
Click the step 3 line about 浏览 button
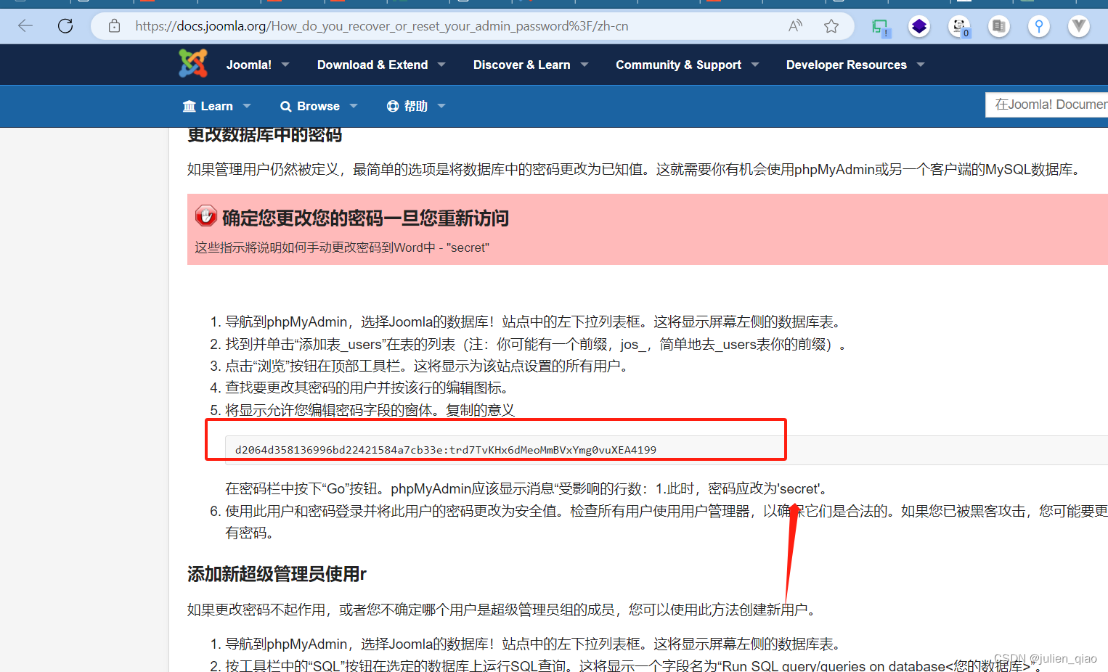click(428, 366)
